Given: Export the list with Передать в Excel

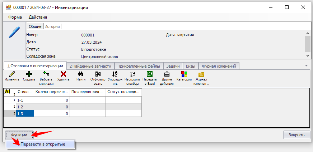Looking at the screenshot, I should pos(149,74).
